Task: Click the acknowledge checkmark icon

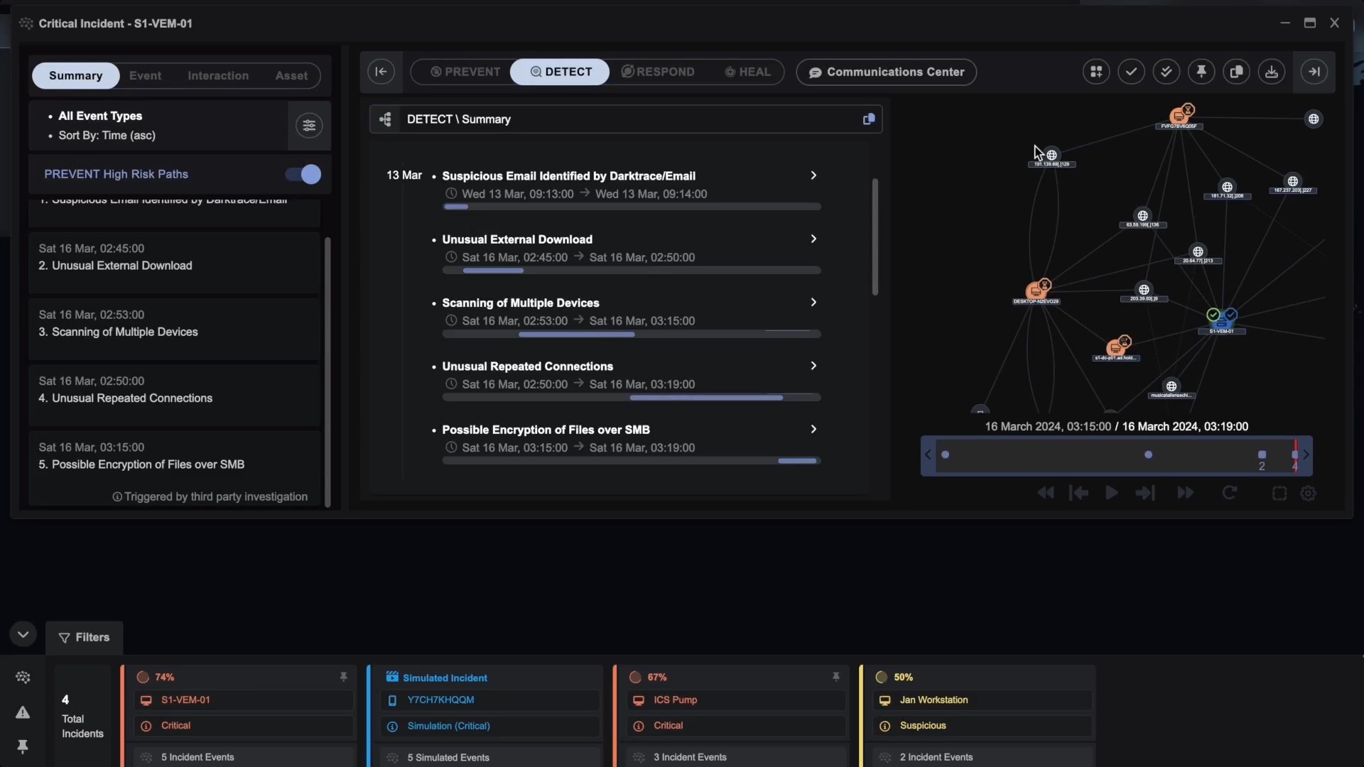Action: click(x=1131, y=72)
